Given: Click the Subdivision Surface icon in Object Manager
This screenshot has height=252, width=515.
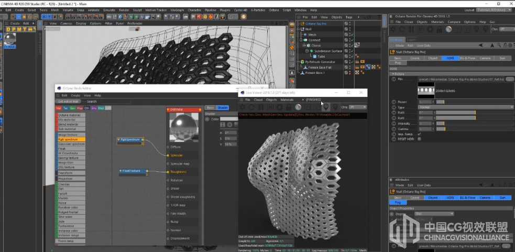Looking at the screenshot, I should coord(311,51).
